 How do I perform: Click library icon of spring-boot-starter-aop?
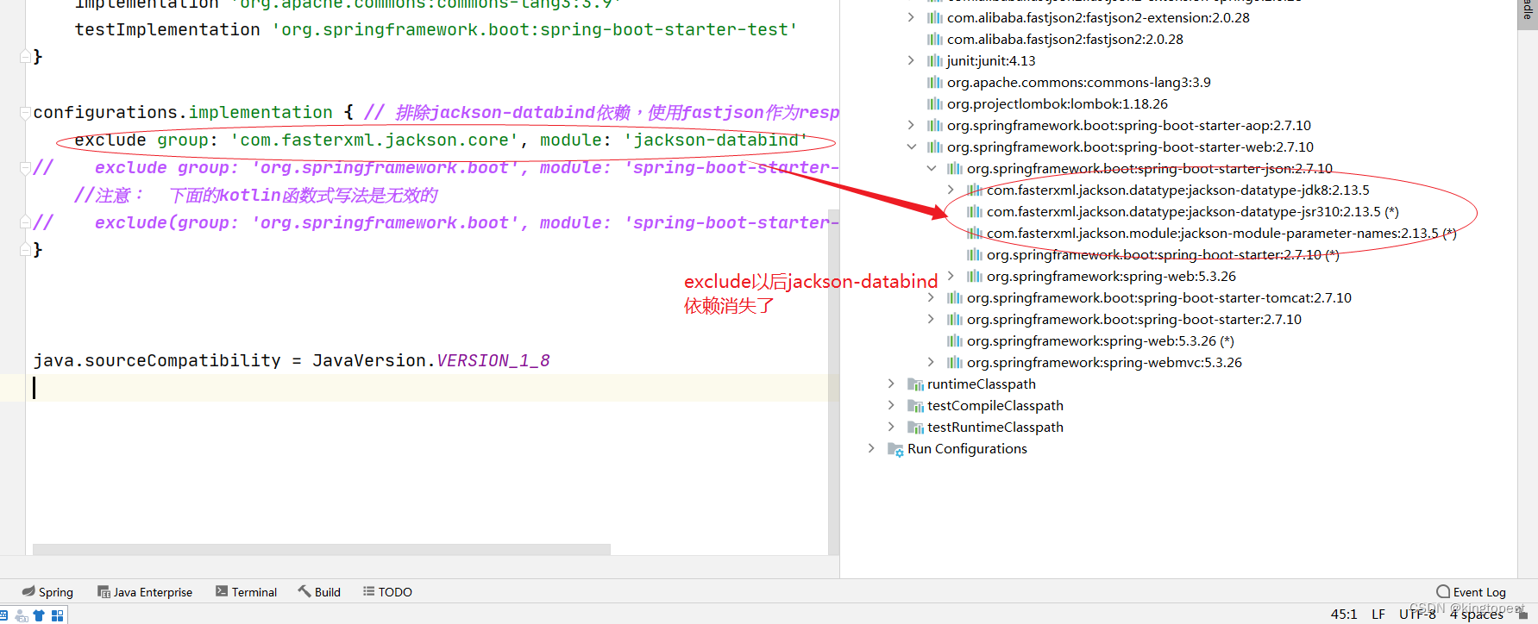934,125
